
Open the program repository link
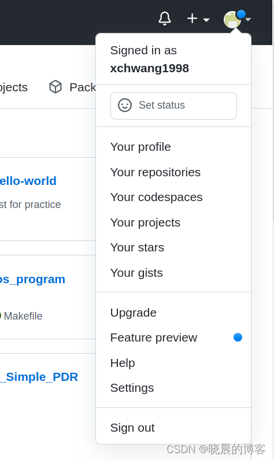click(32, 280)
